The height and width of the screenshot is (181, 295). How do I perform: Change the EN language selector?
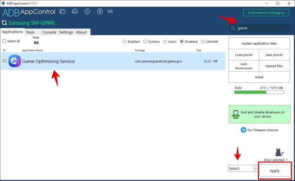pos(110,11)
